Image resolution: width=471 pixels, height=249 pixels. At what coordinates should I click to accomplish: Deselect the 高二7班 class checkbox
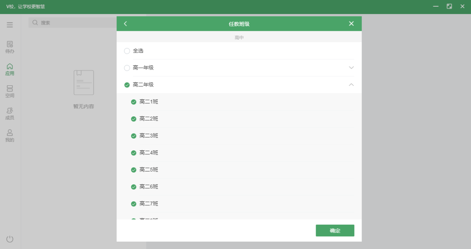(133, 204)
